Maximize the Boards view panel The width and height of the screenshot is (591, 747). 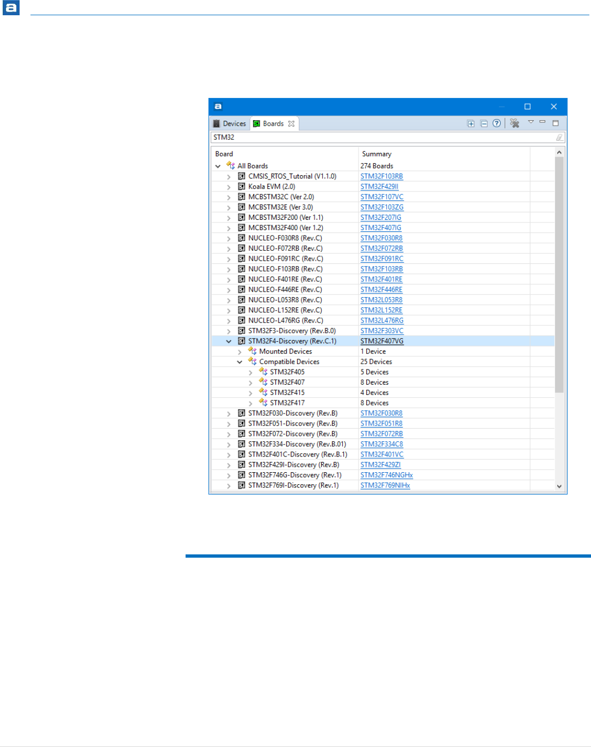(556, 123)
